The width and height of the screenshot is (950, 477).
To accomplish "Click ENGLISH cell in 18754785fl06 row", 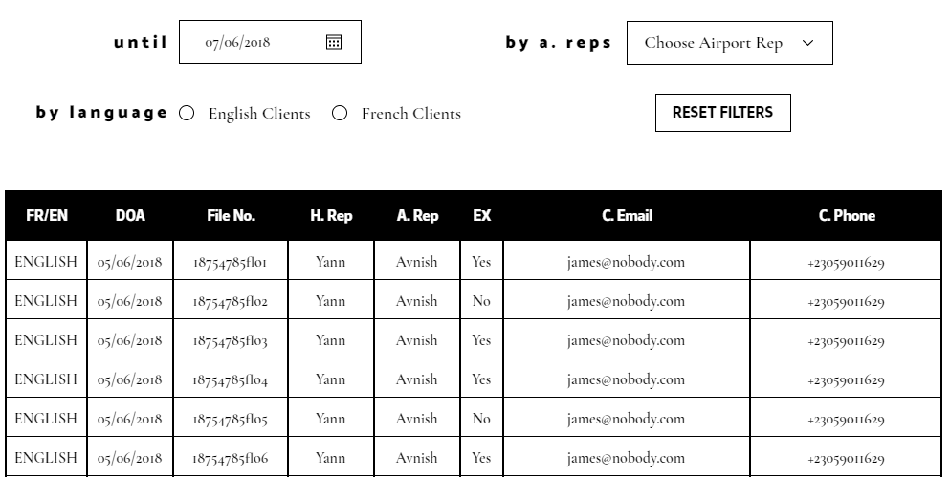I will 46,458.
